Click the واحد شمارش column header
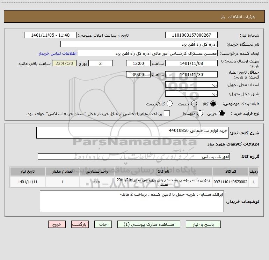The width and height of the screenshot is (269, 260). (x=97, y=171)
